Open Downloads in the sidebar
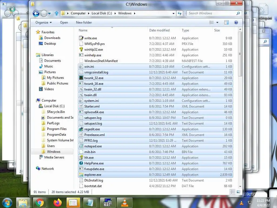 tap(52, 38)
